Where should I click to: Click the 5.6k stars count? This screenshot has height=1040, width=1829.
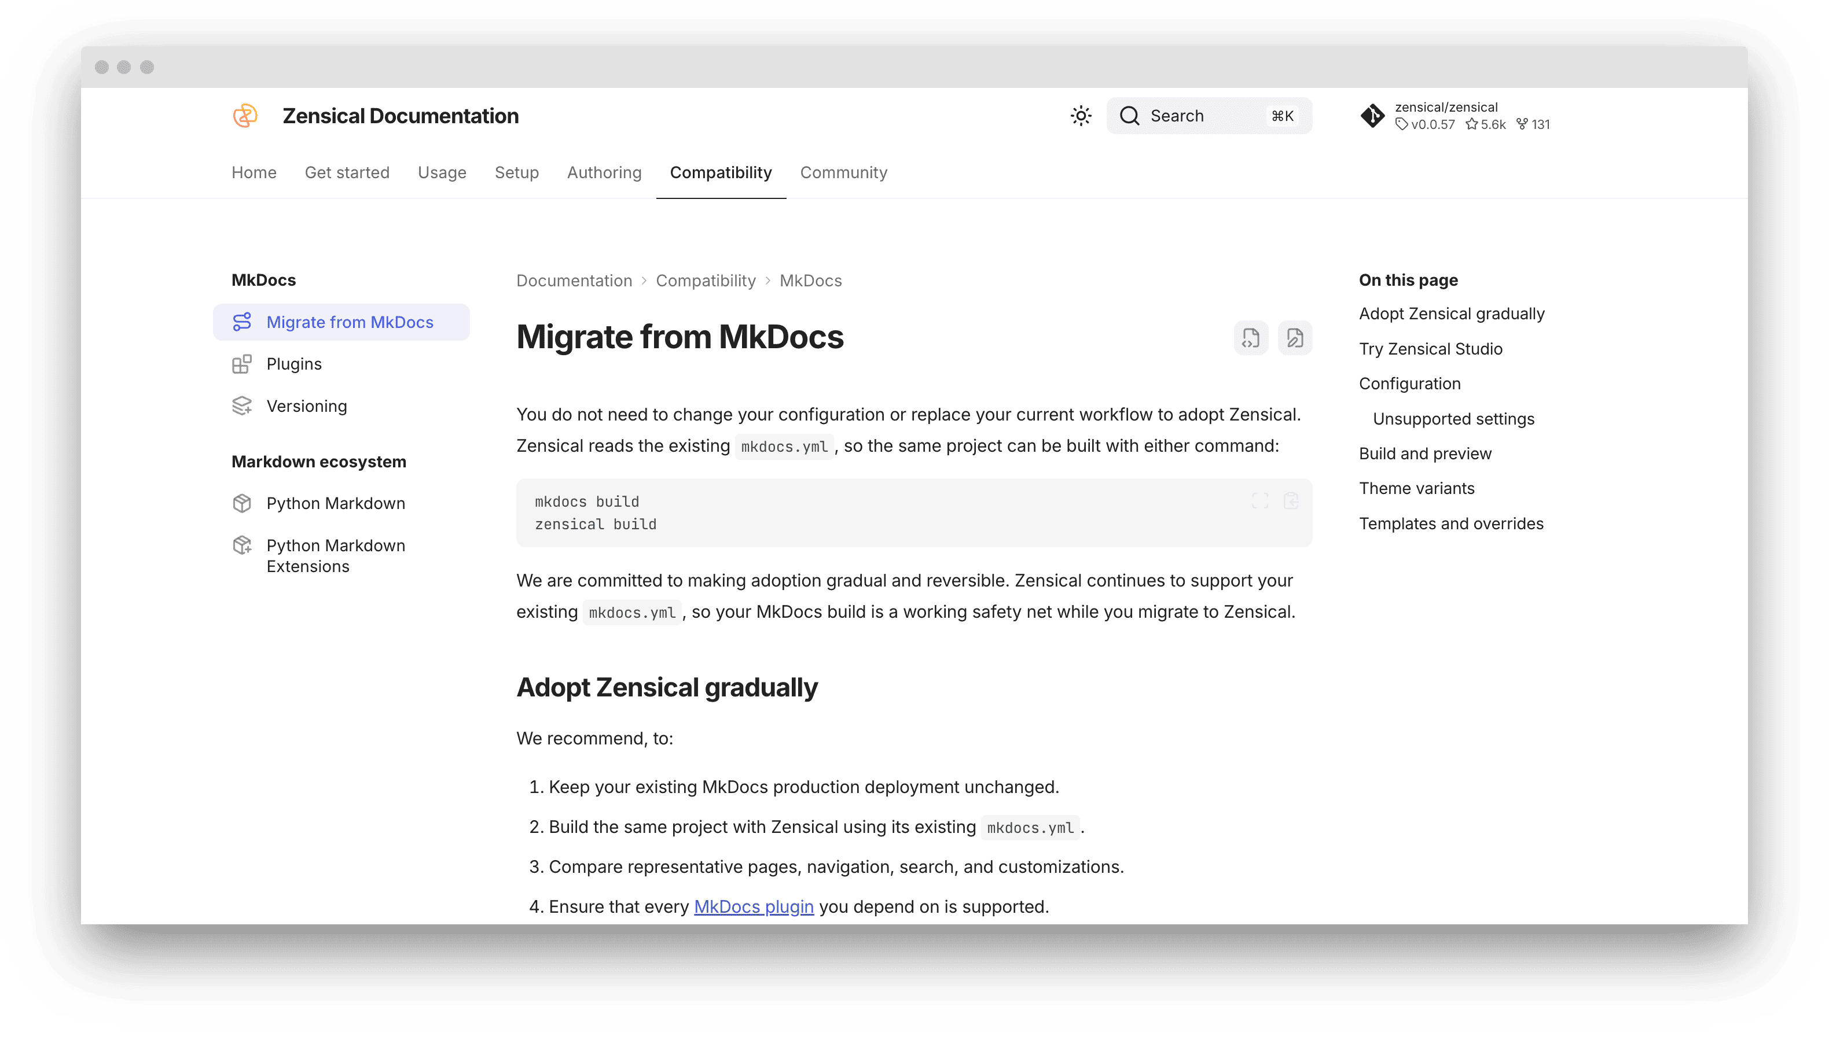pyautogui.click(x=1485, y=124)
